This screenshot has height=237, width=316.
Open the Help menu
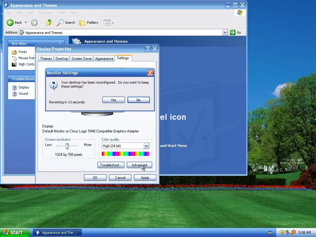click(73, 12)
